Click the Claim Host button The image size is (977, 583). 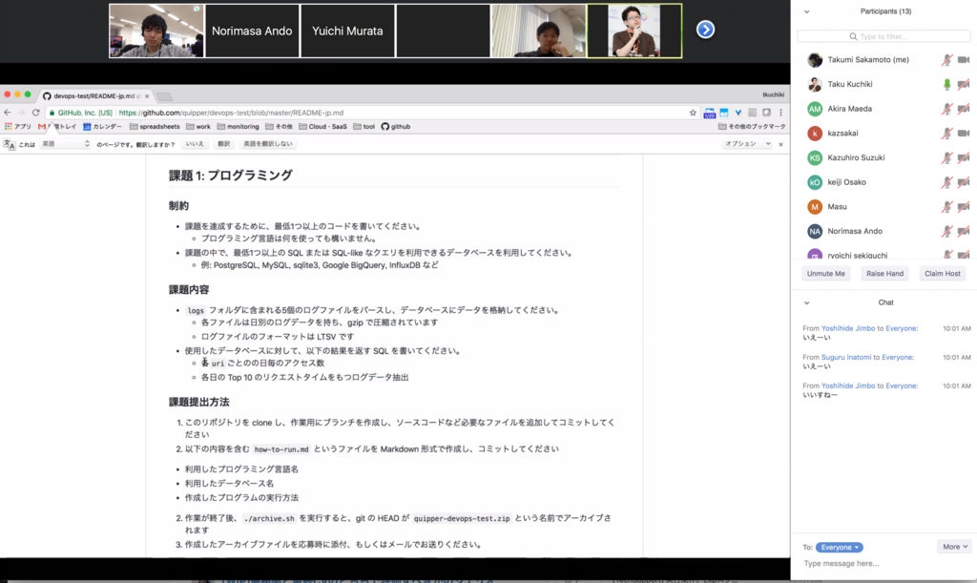[942, 274]
